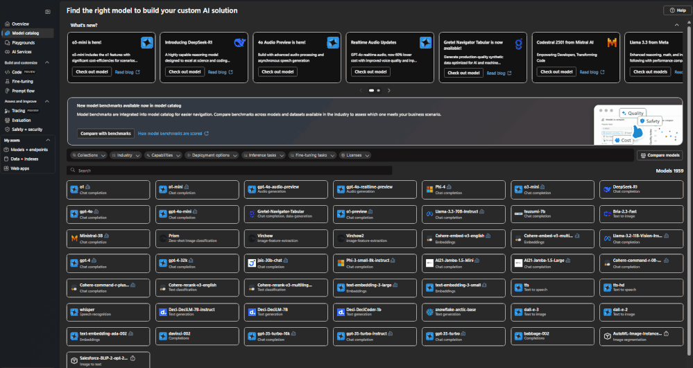Click the Prompt flow icon in sidebar
Viewport: 693px width, 368px height.
7,91
